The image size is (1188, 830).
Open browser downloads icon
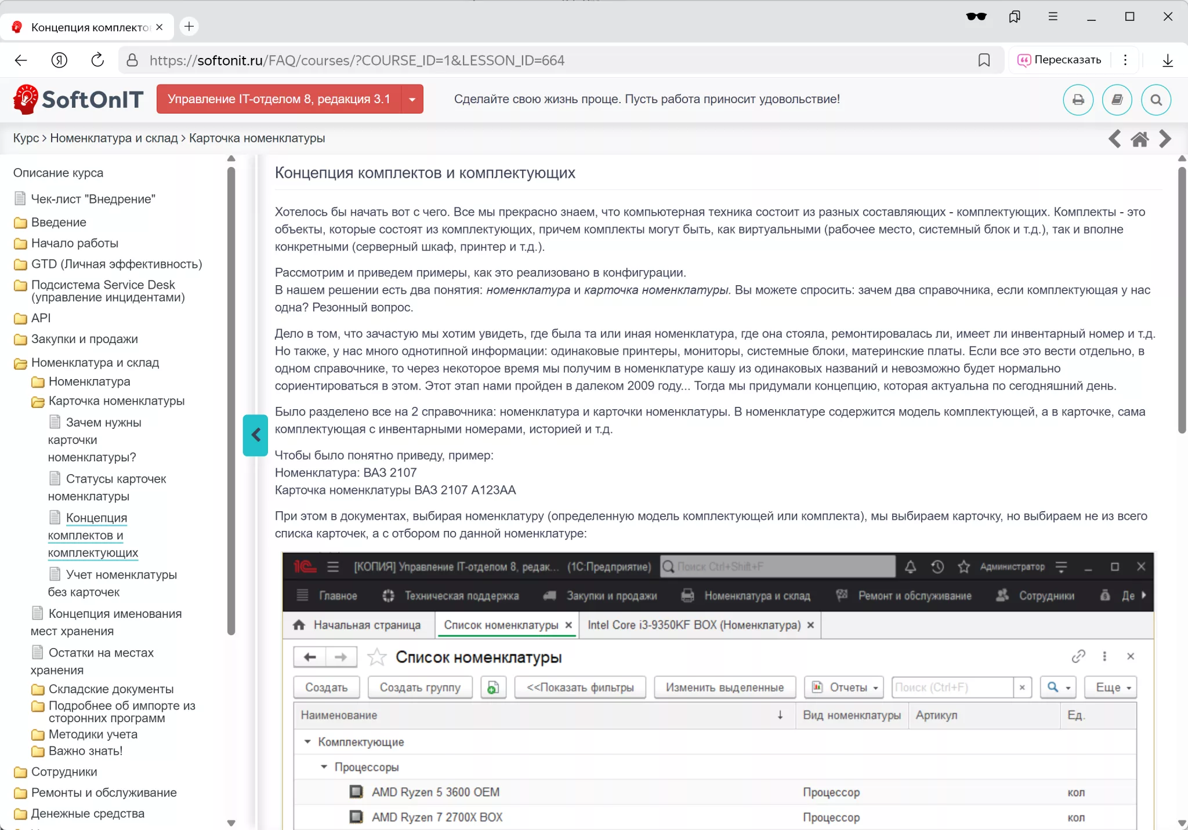pyautogui.click(x=1168, y=60)
